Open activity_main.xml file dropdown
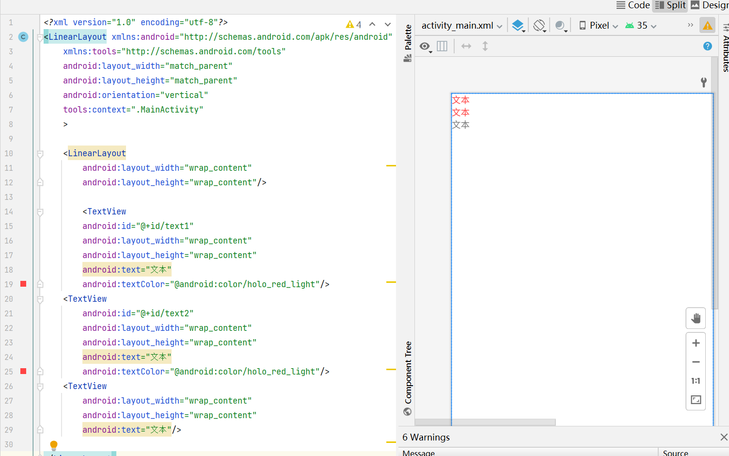This screenshot has height=456, width=729. coord(461,25)
